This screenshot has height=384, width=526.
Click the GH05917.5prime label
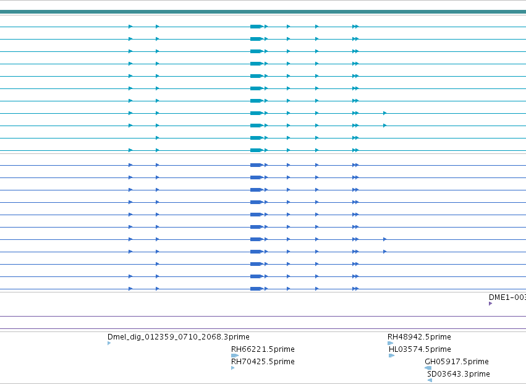[x=457, y=362]
